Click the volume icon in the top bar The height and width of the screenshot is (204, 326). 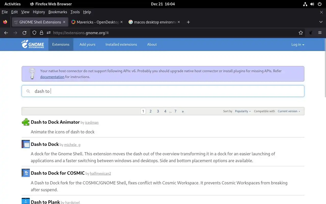click(x=312, y=4)
